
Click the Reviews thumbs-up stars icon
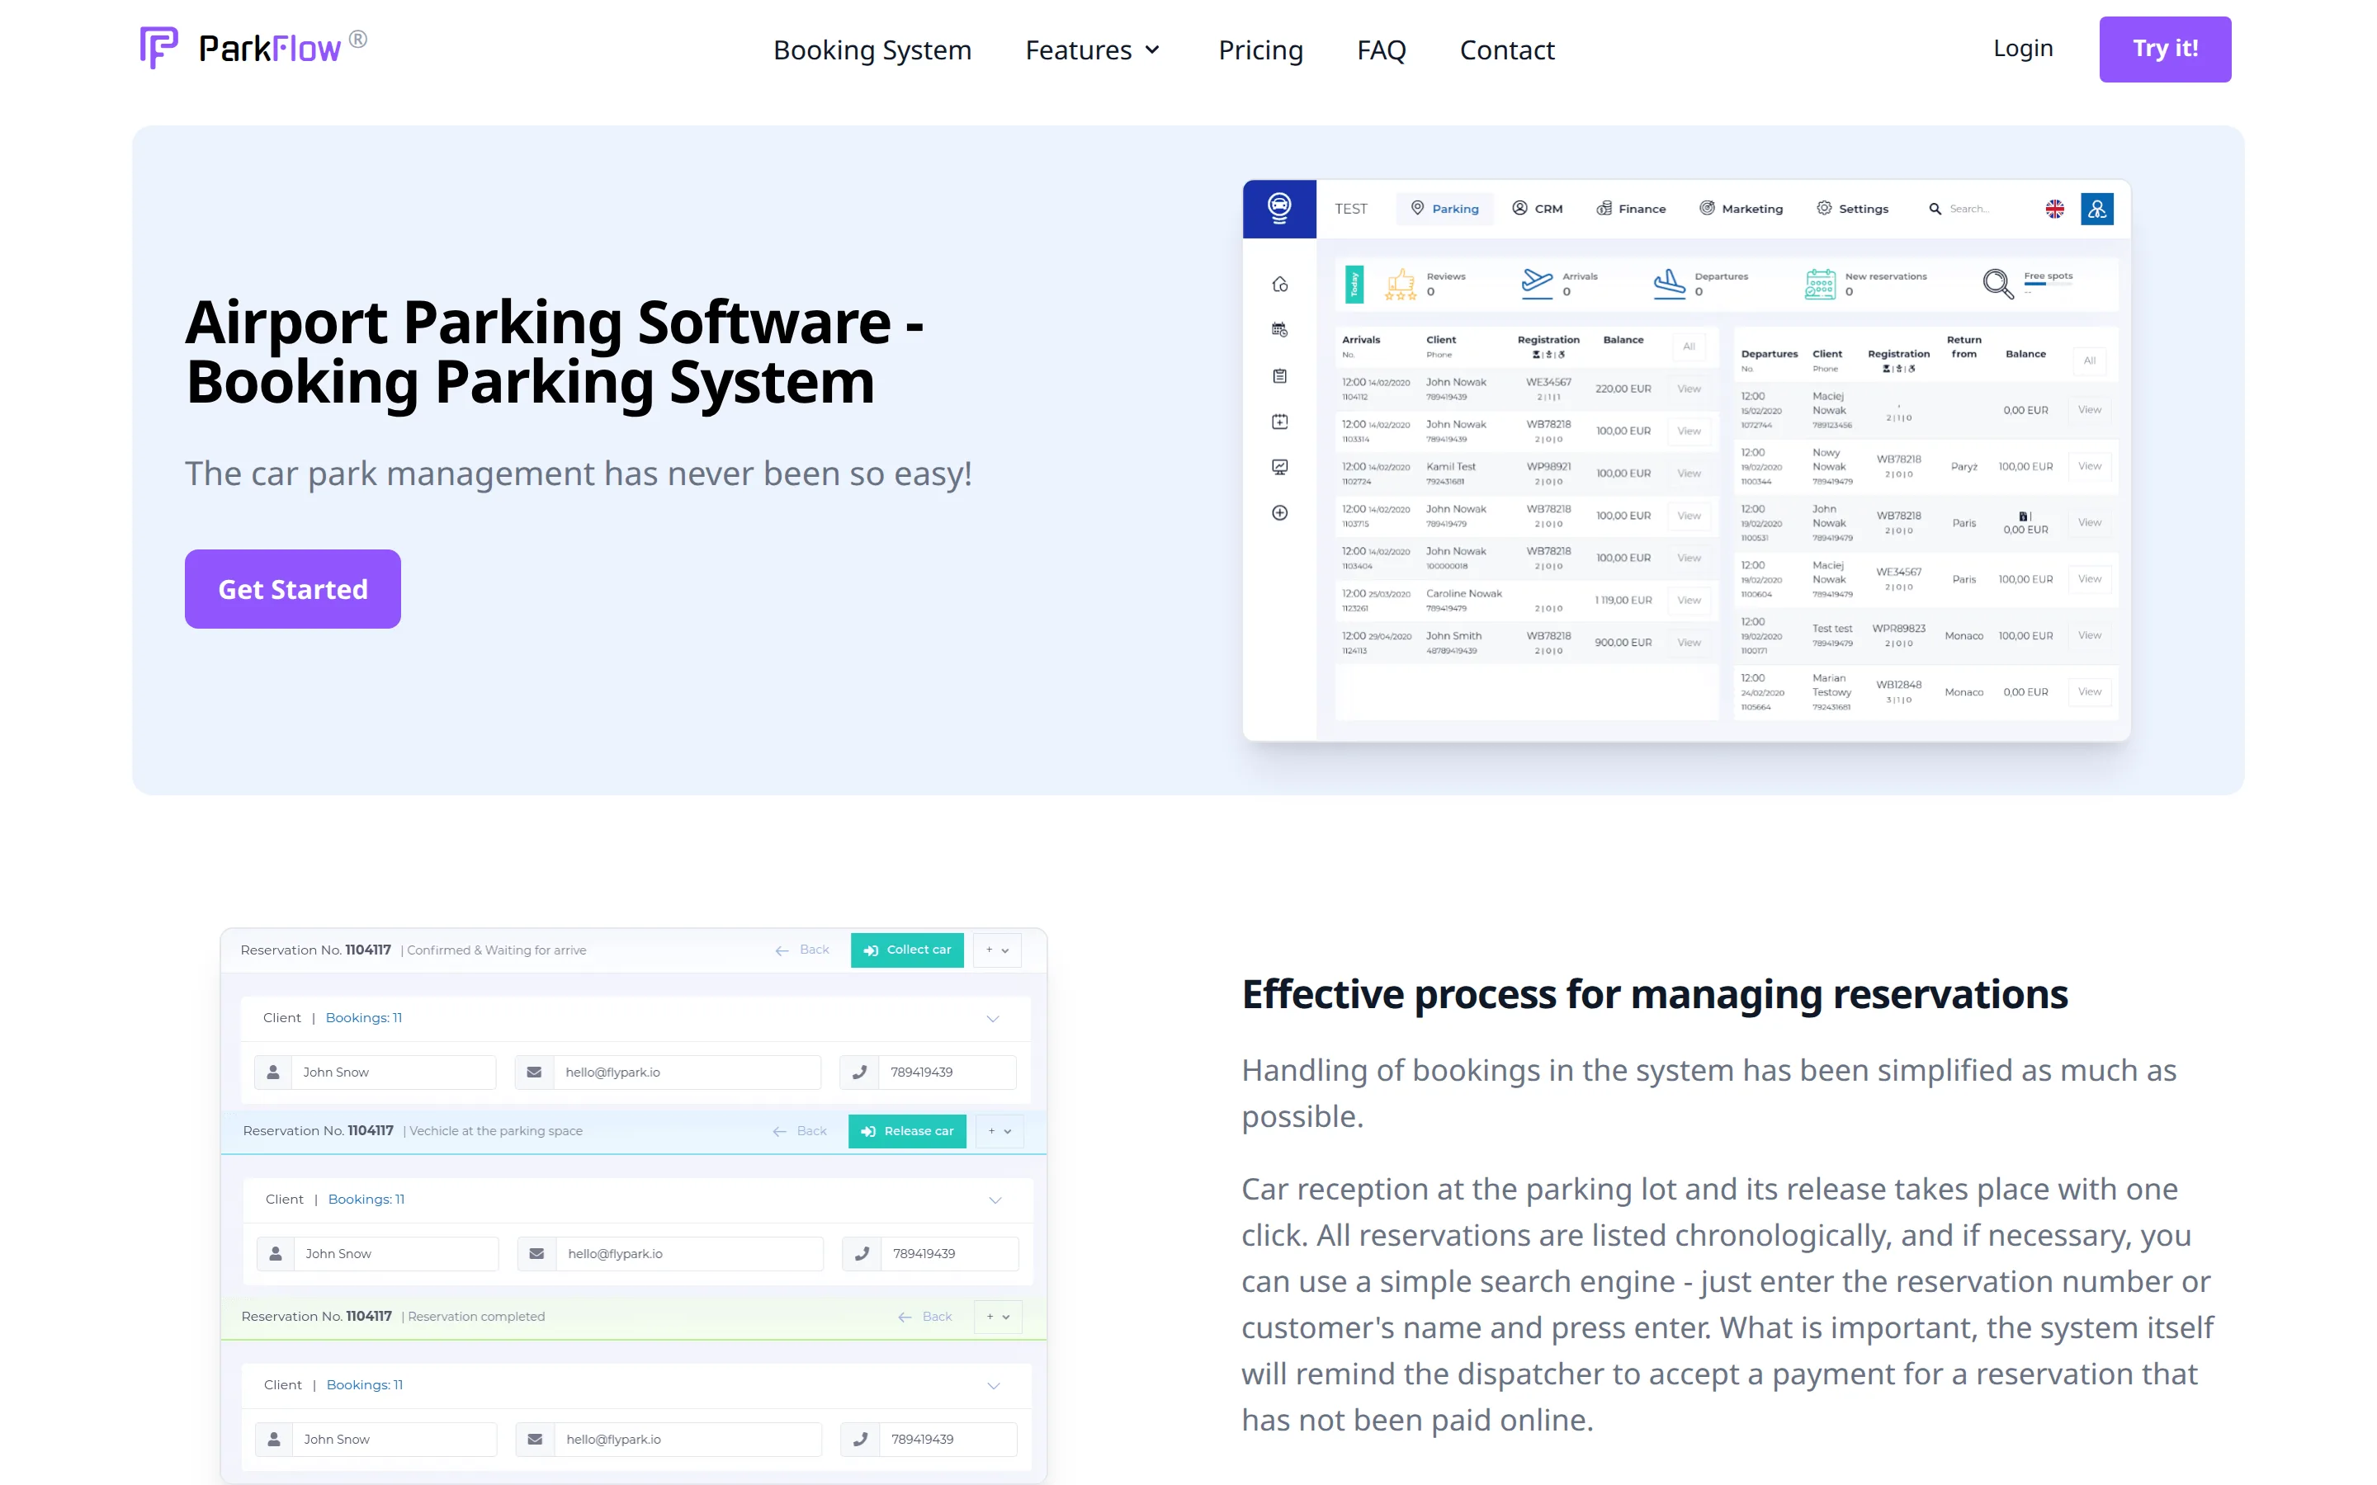point(1400,284)
